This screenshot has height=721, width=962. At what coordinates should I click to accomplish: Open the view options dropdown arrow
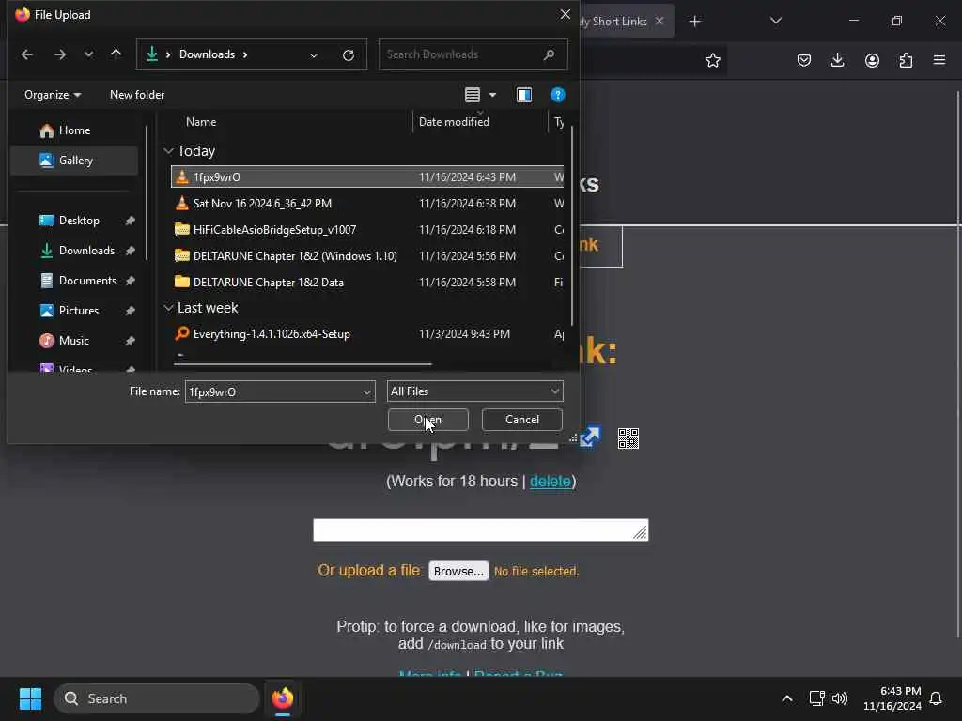pyautogui.click(x=492, y=95)
